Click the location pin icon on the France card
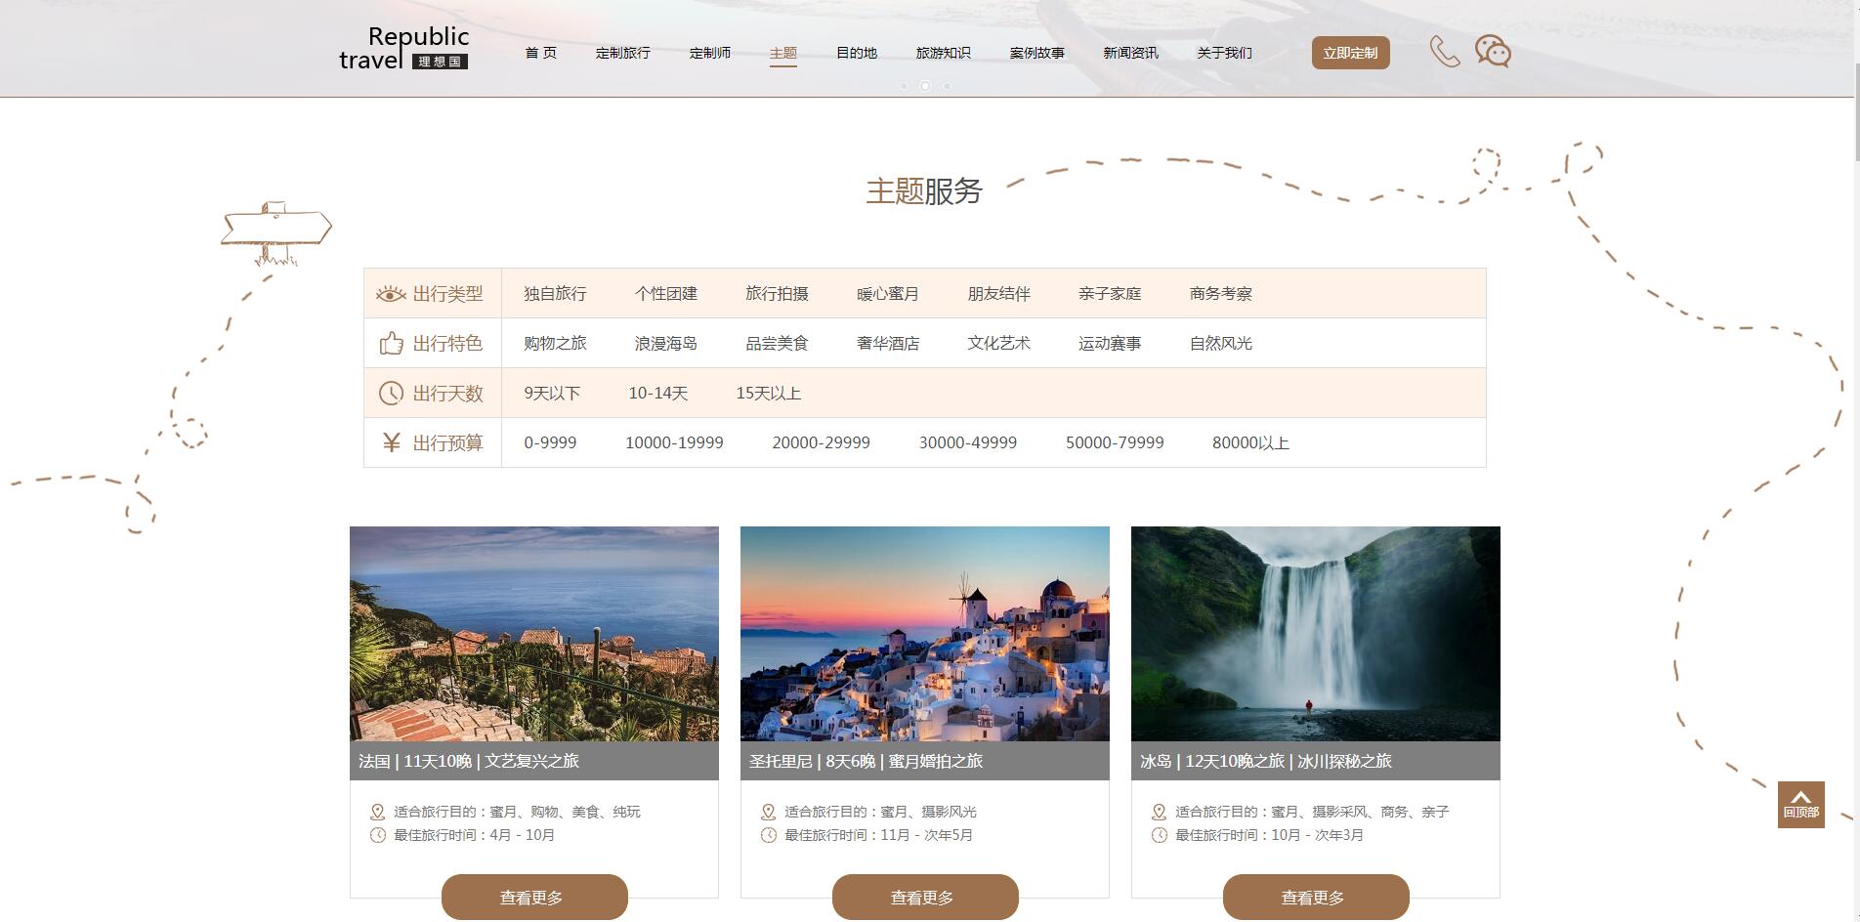 tap(376, 811)
